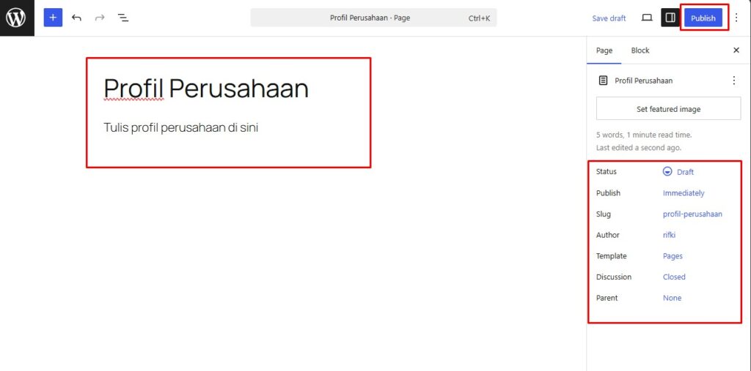Save the page as draft
The width and height of the screenshot is (751, 371).
pyautogui.click(x=609, y=18)
